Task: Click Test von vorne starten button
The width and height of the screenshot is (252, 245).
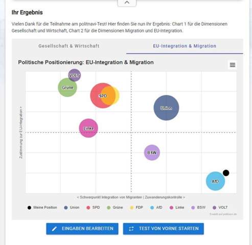Action: click(x=164, y=229)
